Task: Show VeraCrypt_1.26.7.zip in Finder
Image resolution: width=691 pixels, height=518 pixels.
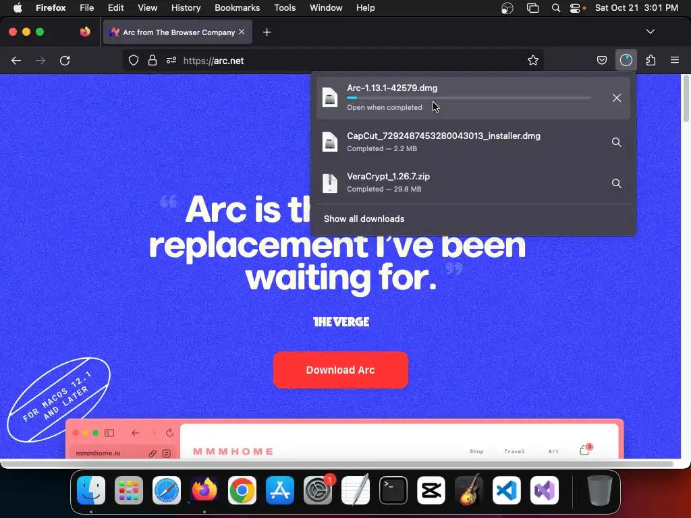Action: pyautogui.click(x=617, y=183)
